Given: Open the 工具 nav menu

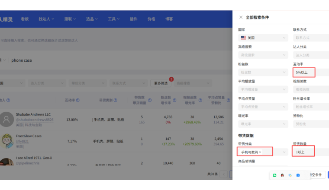Looking at the screenshot, I should 114,19.
